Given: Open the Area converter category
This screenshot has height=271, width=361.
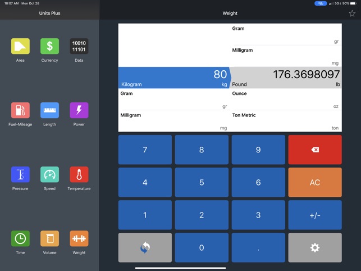Looking at the screenshot, I should pyautogui.click(x=20, y=46).
